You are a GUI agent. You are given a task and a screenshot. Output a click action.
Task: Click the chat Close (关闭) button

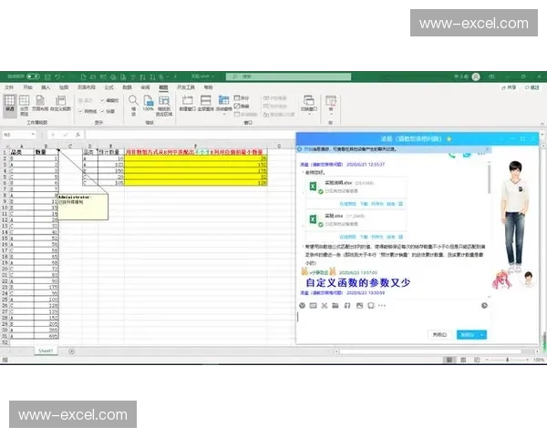click(439, 334)
